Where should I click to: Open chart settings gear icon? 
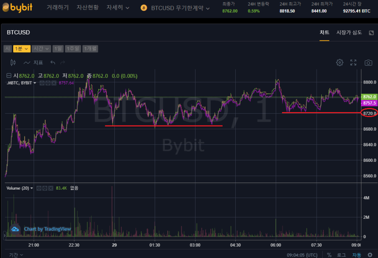pos(339,62)
